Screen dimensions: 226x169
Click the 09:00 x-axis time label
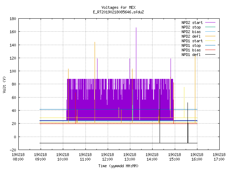41,159
